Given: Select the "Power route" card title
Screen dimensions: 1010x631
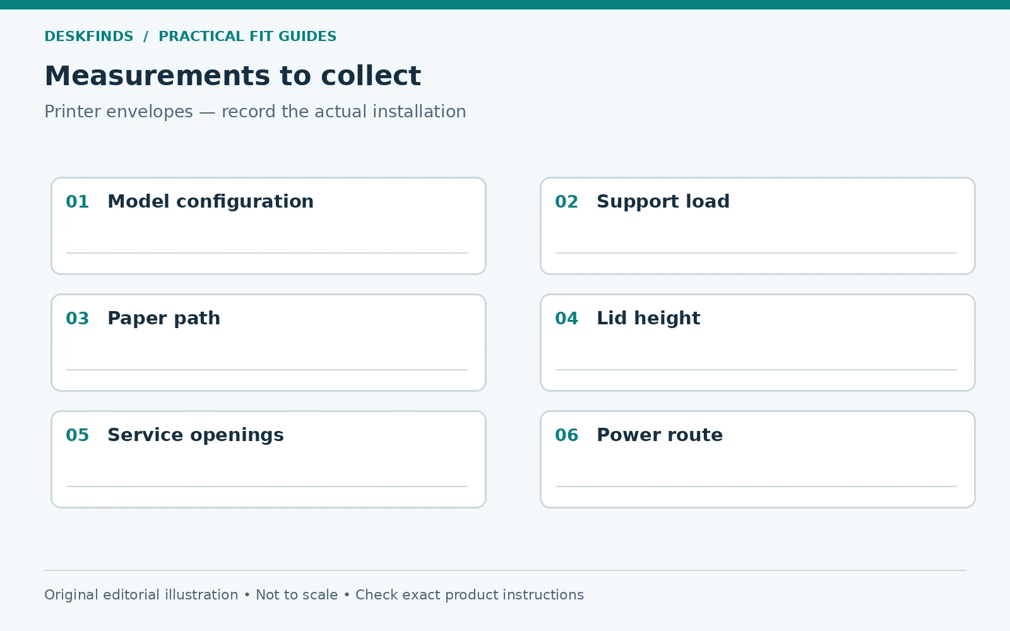Looking at the screenshot, I should 660,435.
